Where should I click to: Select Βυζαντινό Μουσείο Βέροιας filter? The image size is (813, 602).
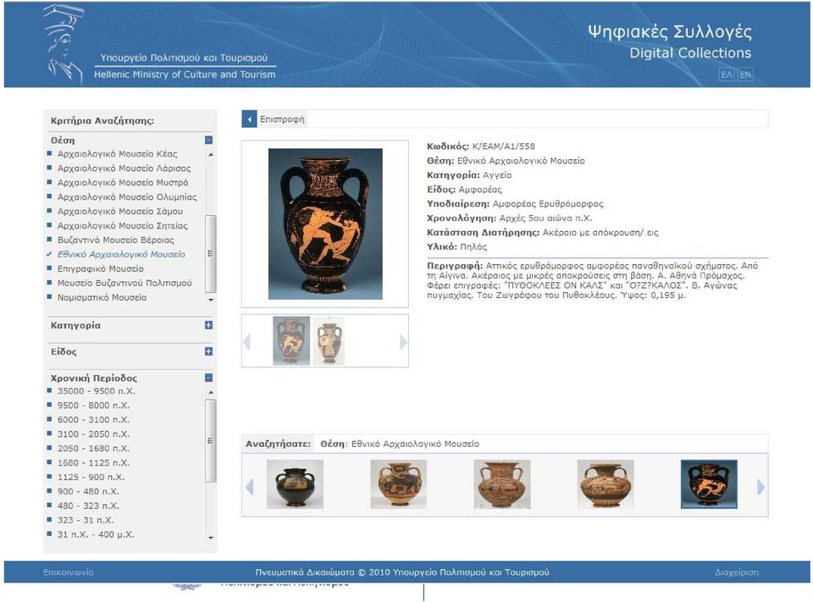(116, 240)
